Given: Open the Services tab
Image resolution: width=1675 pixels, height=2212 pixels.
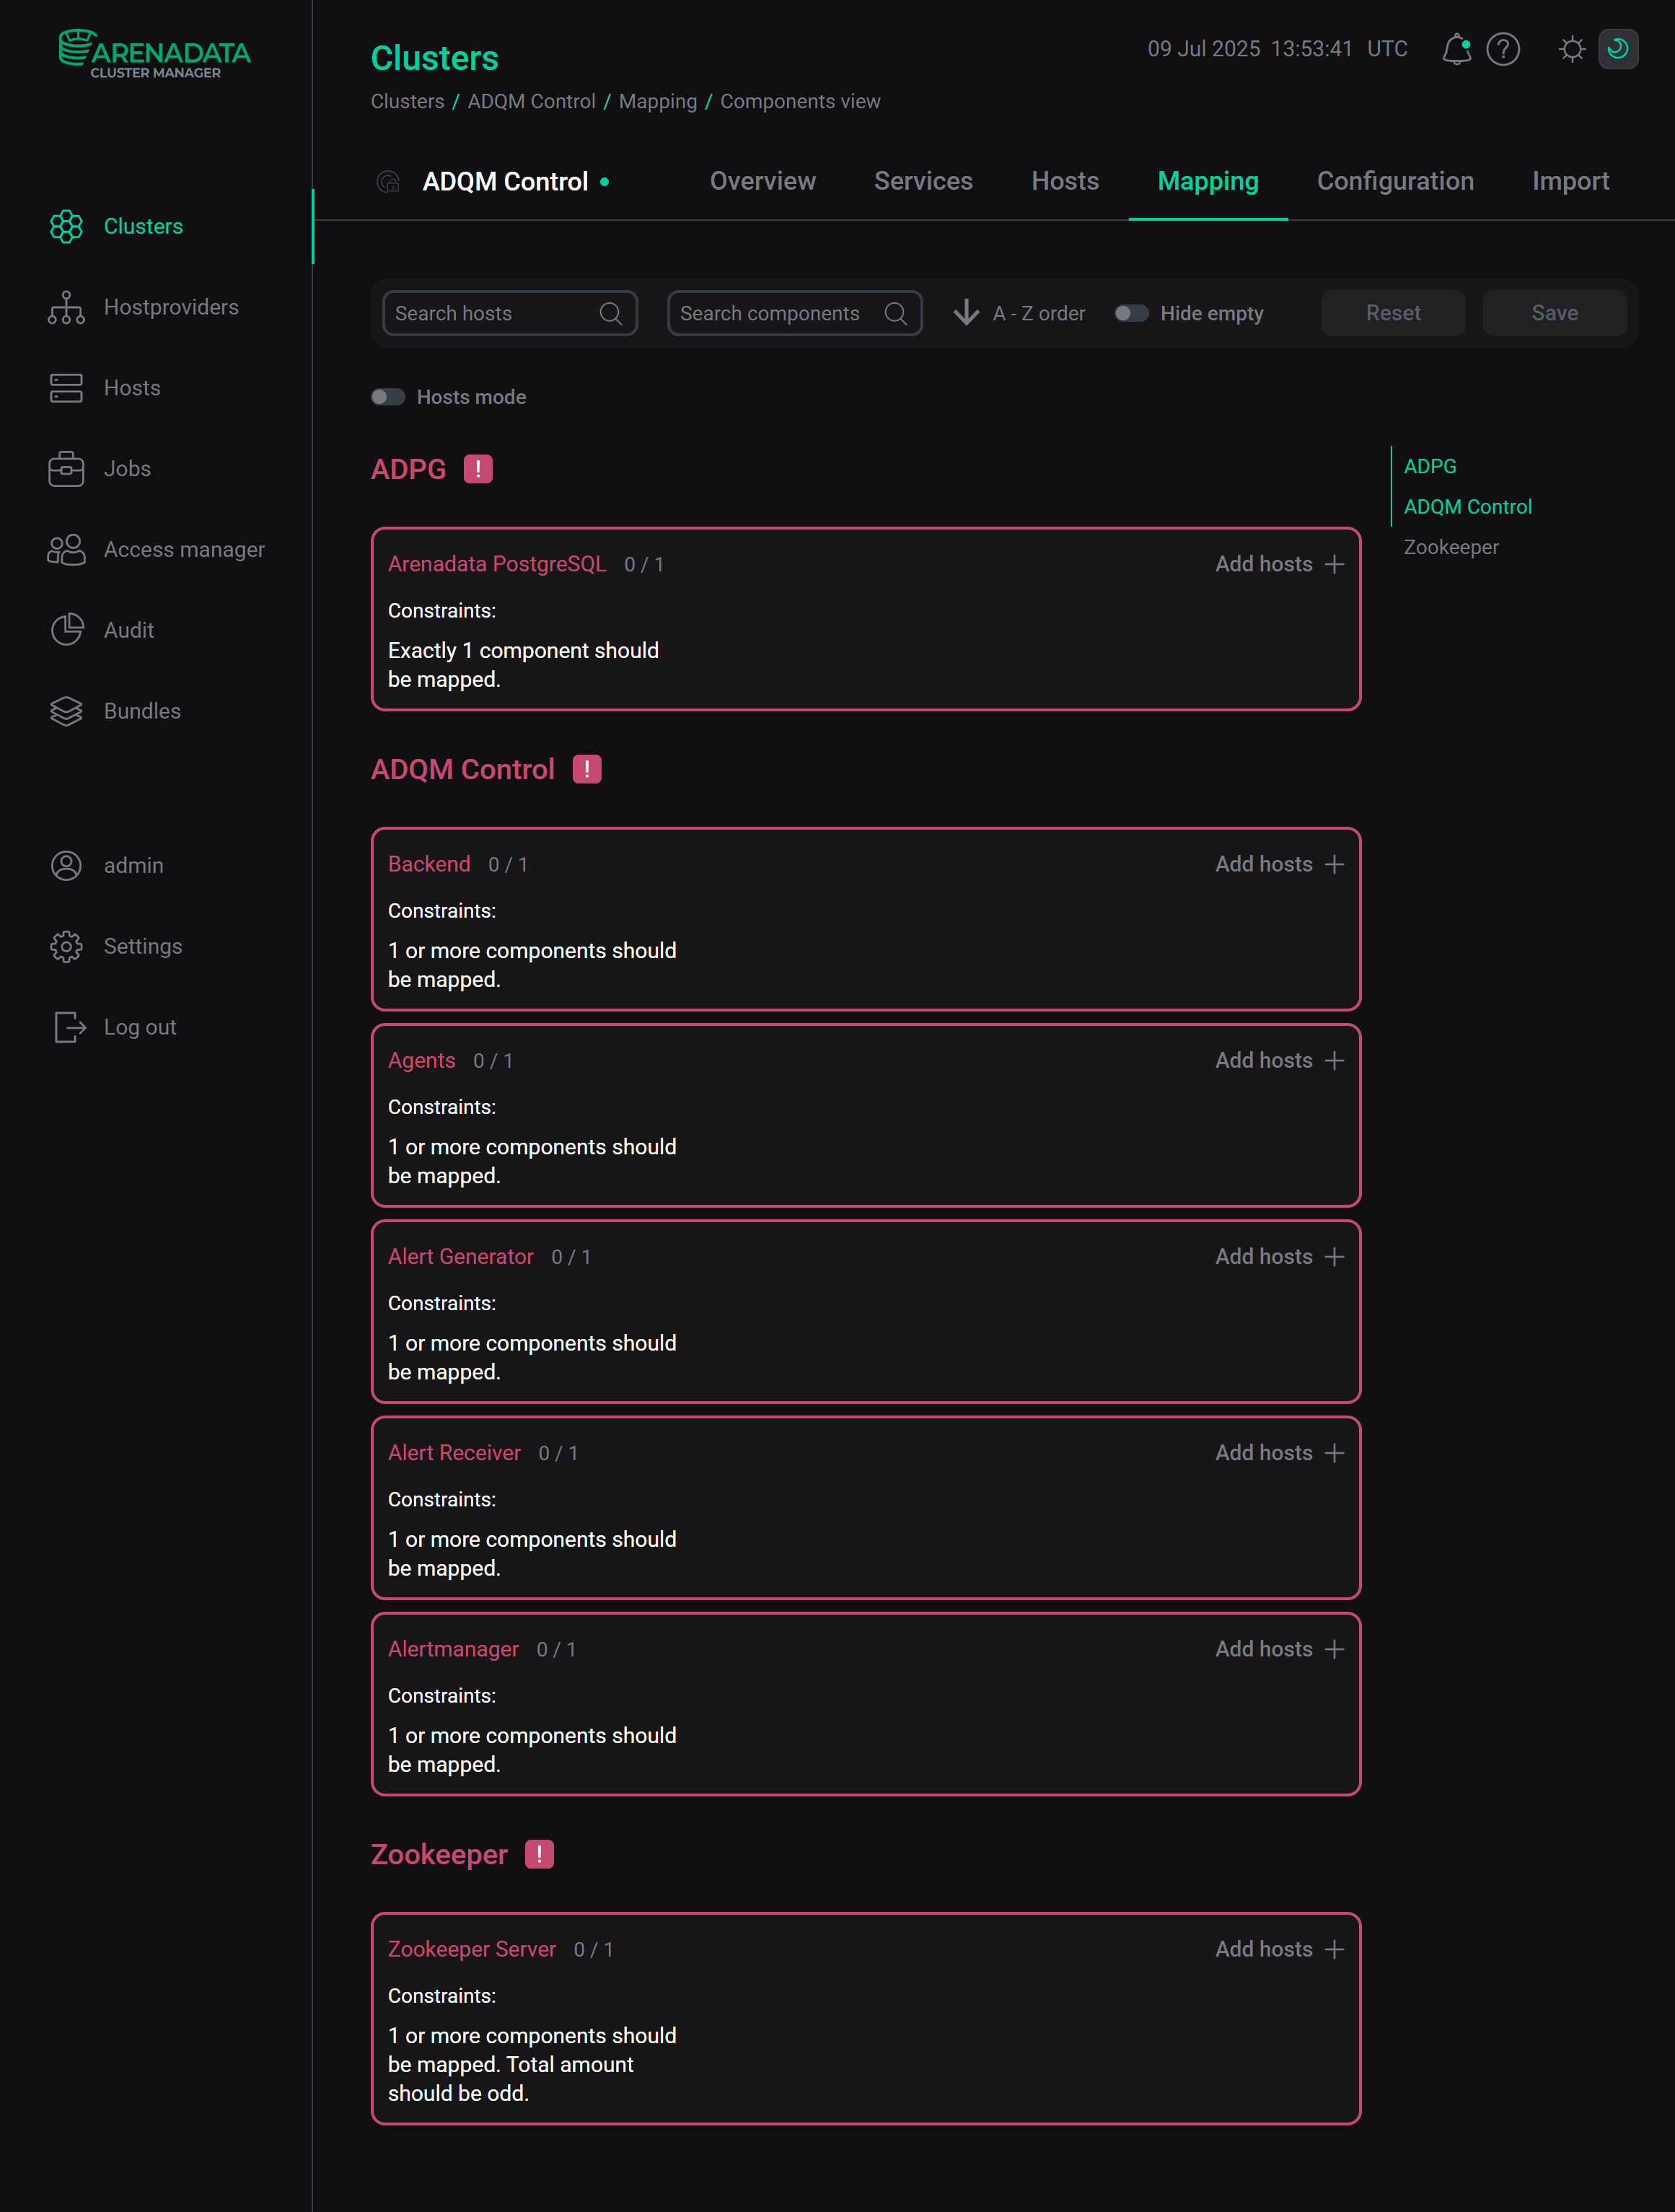Looking at the screenshot, I should [x=922, y=181].
